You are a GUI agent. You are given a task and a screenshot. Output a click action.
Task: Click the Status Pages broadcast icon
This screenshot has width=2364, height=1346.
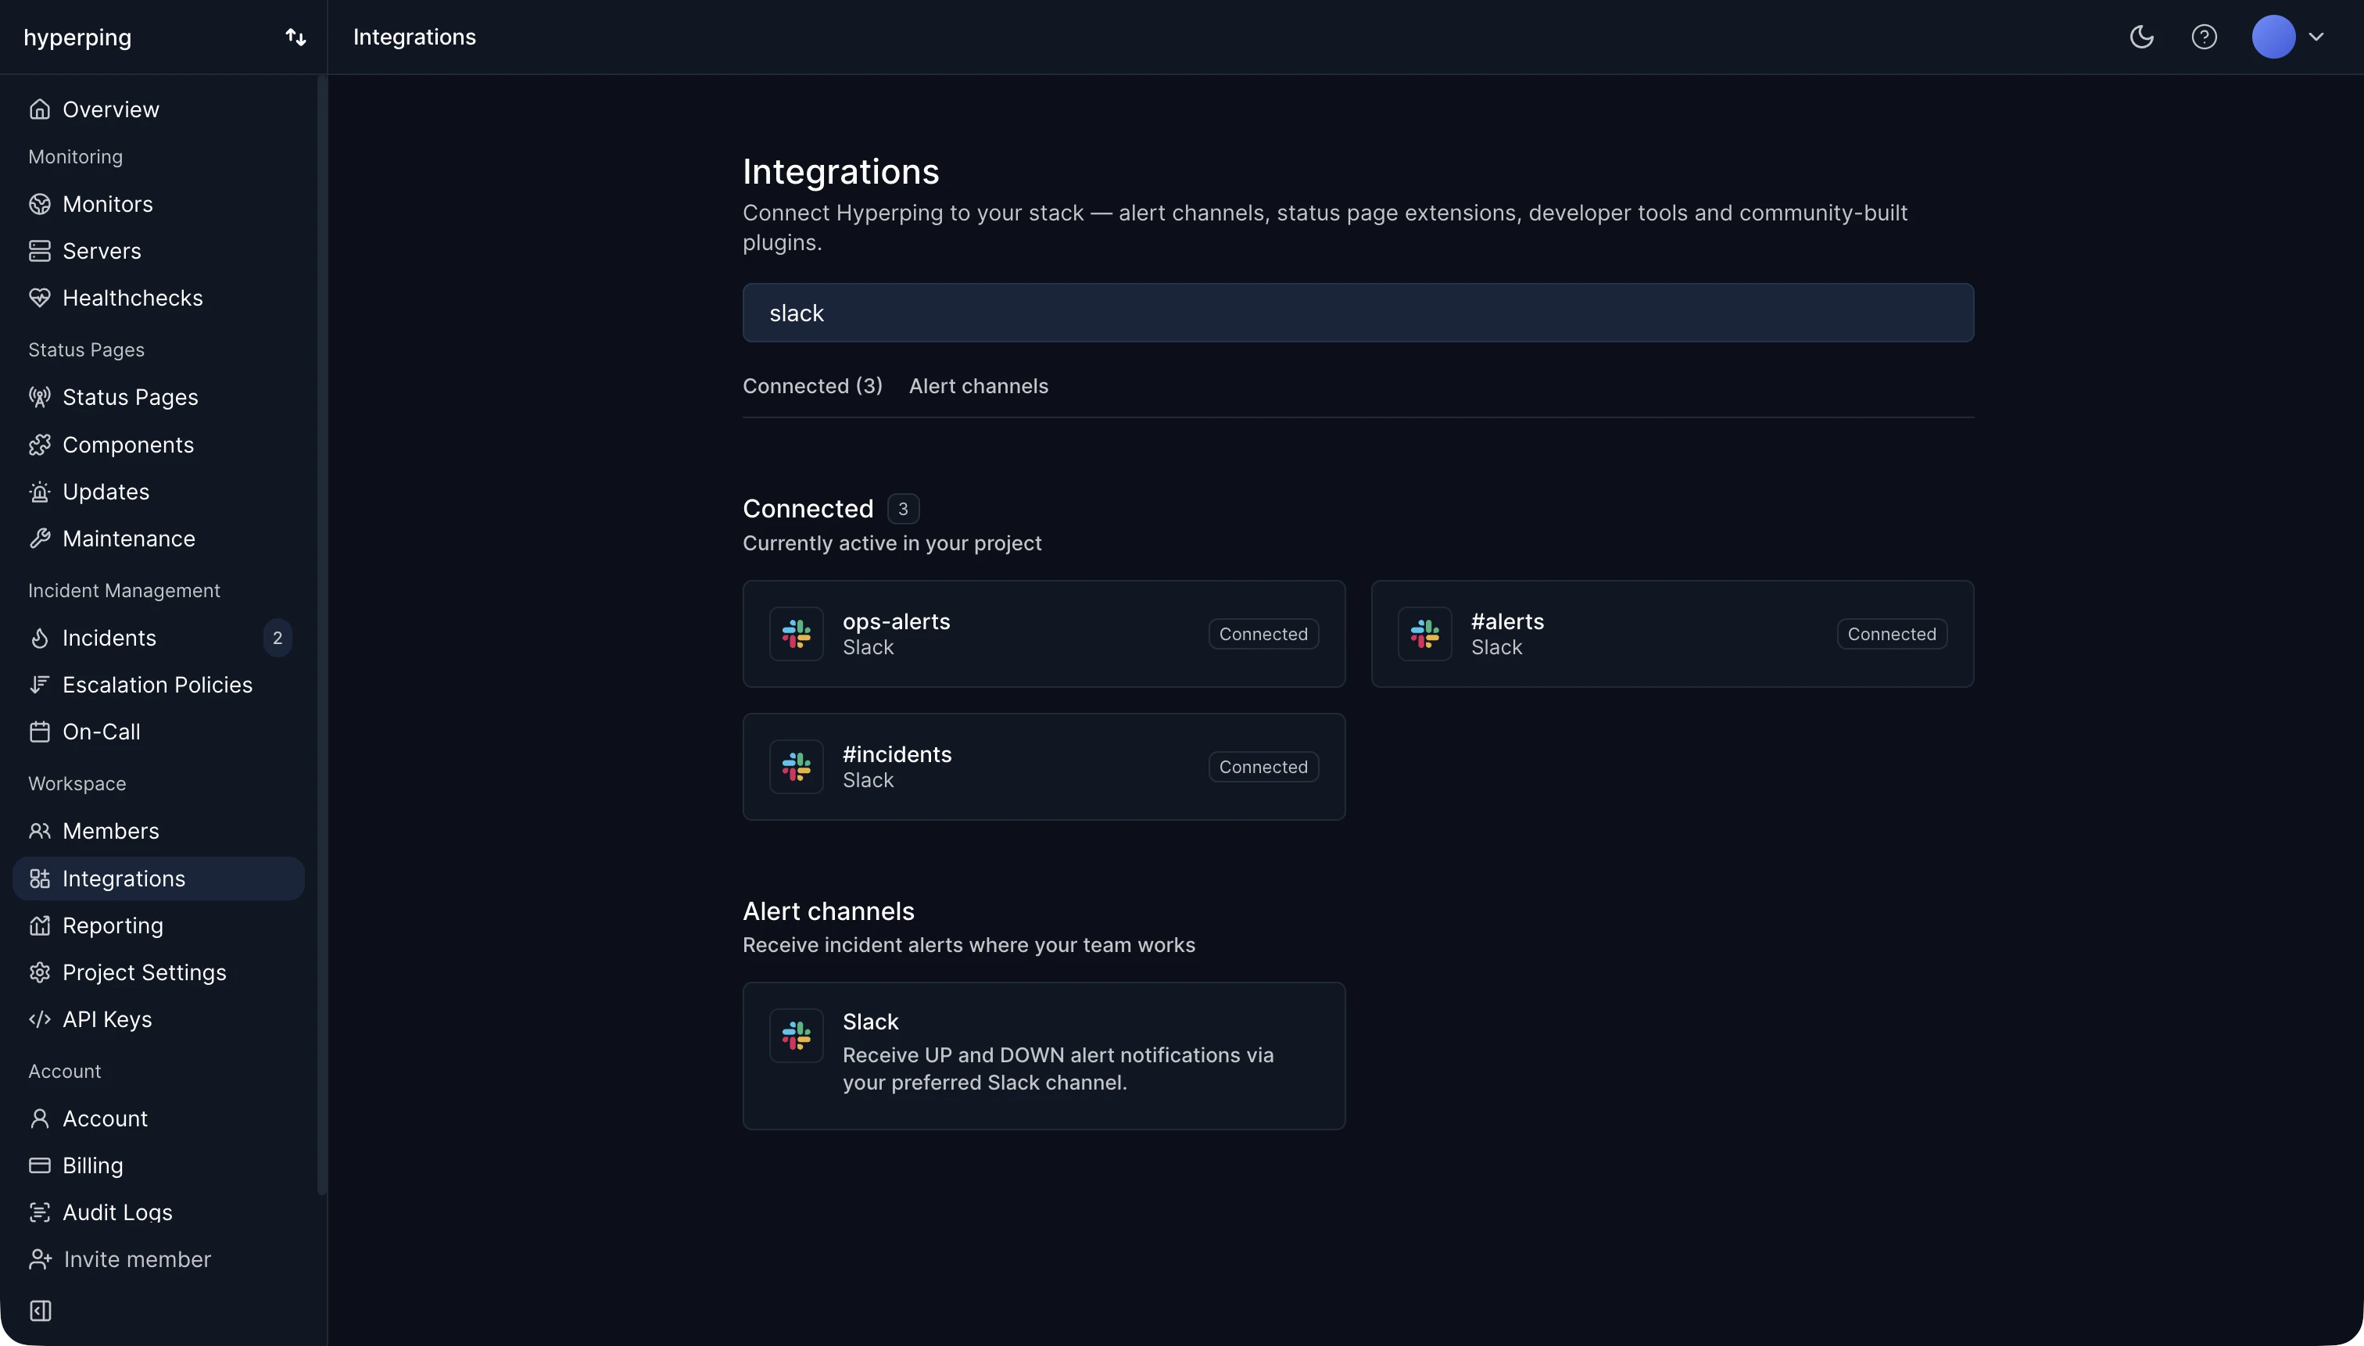point(39,396)
